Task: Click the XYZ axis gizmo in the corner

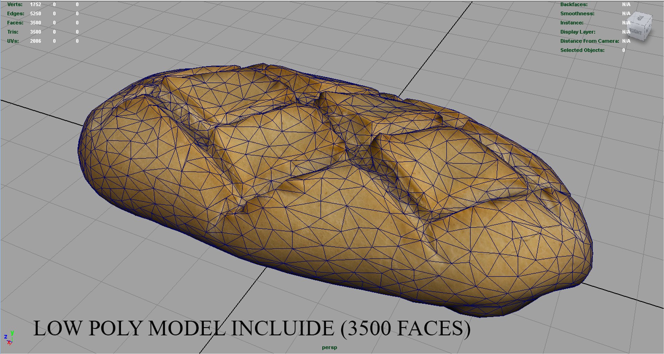Action: [9, 338]
